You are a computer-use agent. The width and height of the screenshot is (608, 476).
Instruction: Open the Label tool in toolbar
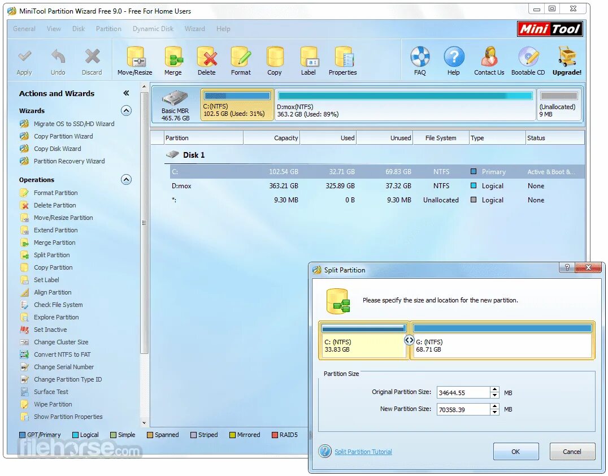coord(309,61)
